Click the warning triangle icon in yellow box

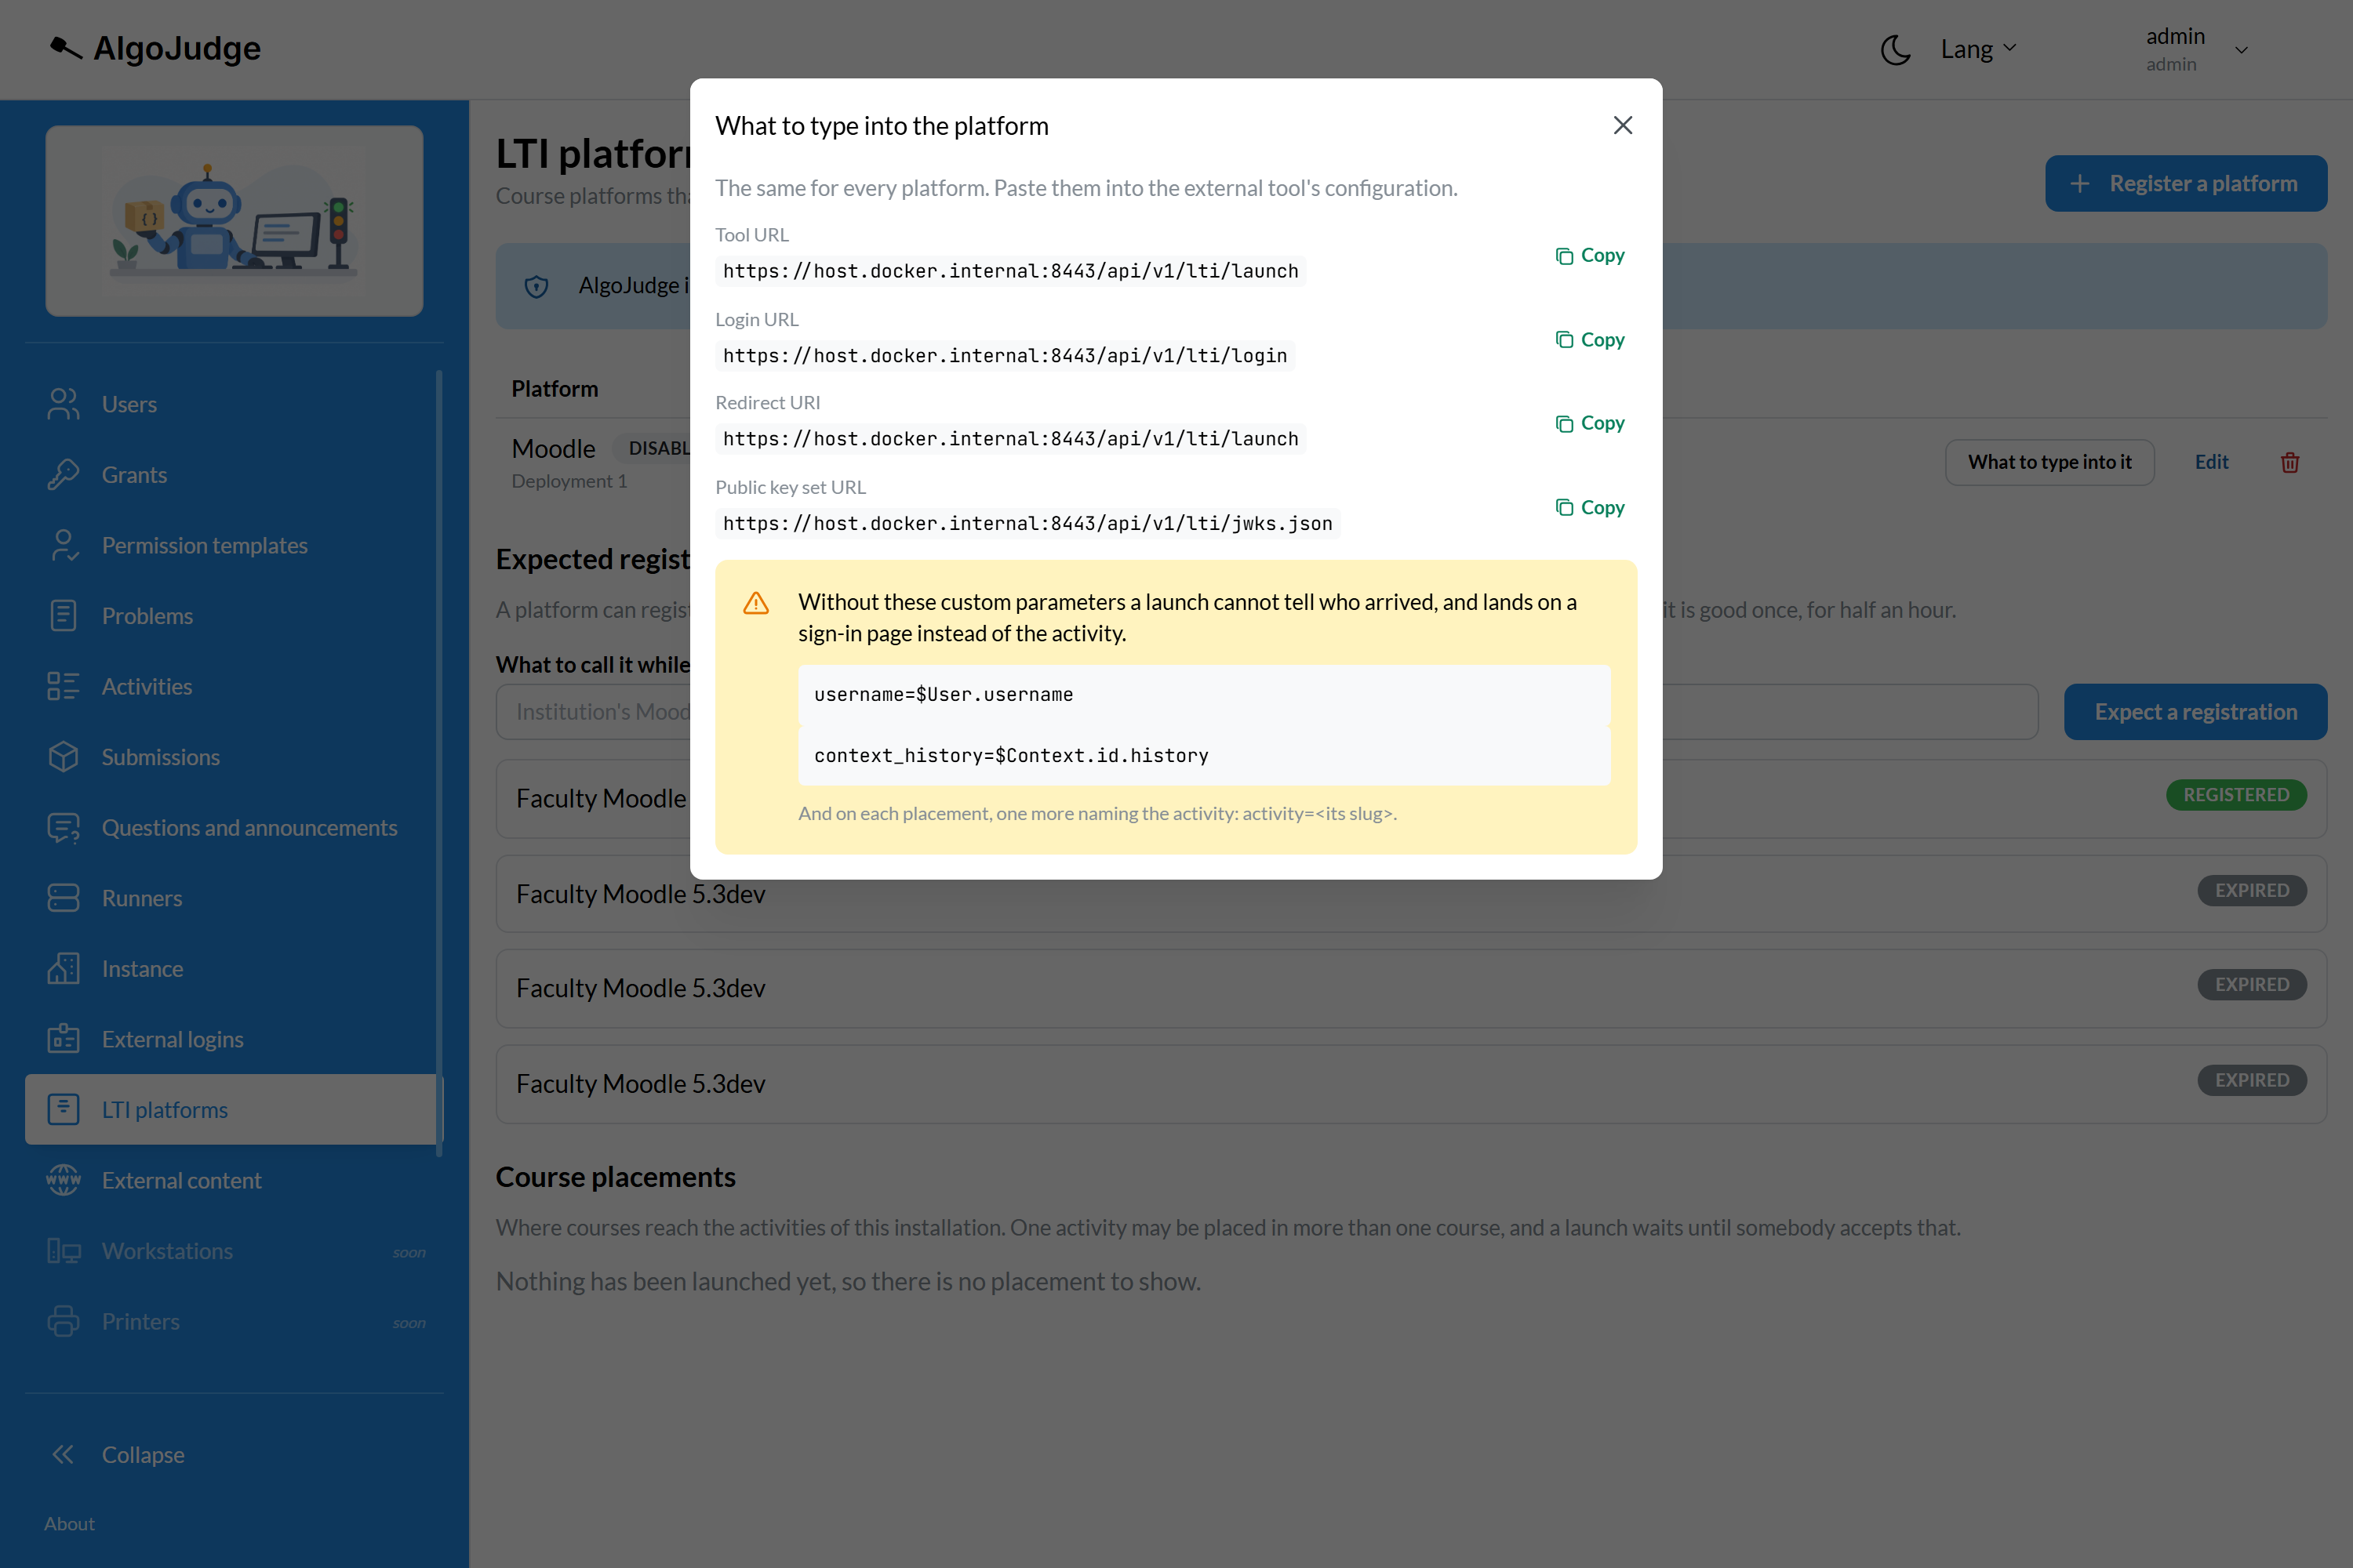(x=756, y=603)
